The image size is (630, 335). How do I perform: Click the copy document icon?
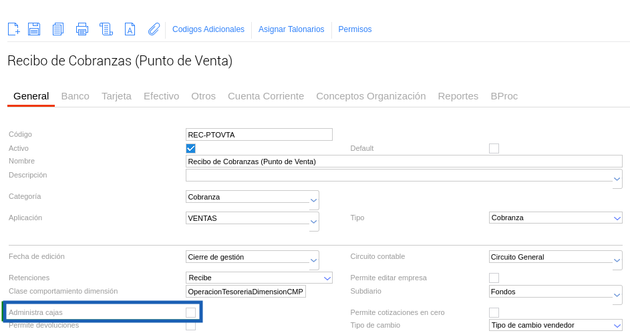tap(58, 29)
